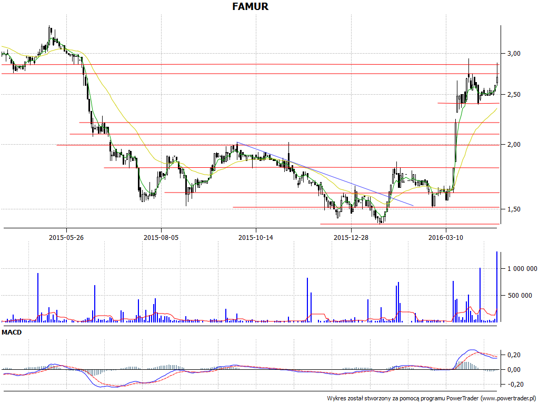
Task: Click the 2,50 price axis label
Action: coord(514,95)
